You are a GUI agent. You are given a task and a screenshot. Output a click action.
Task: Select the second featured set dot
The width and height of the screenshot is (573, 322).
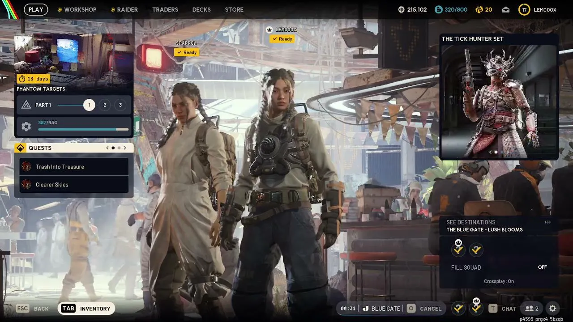point(501,152)
